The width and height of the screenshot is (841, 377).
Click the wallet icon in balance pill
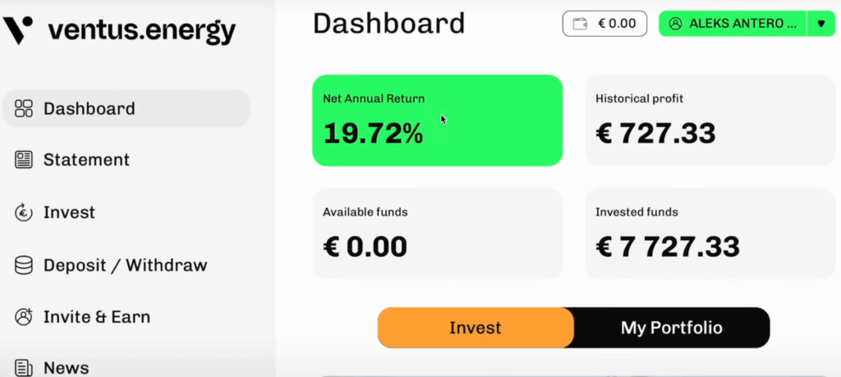pyautogui.click(x=580, y=24)
